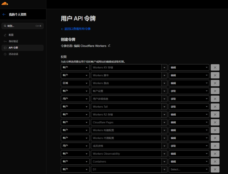Open scope dropdown for the D1 row
Viewport: 228px width, 174px height.
point(75,169)
